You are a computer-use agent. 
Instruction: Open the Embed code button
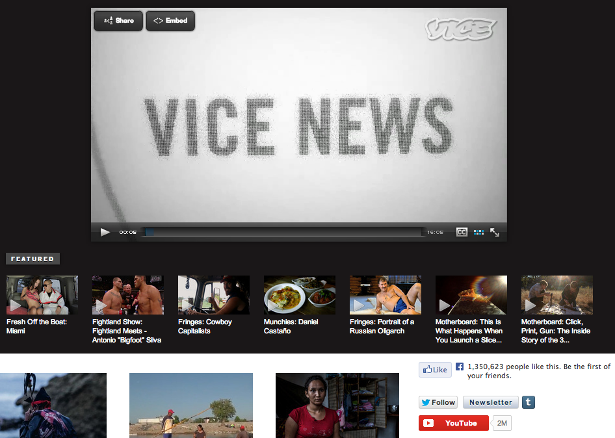[170, 21]
